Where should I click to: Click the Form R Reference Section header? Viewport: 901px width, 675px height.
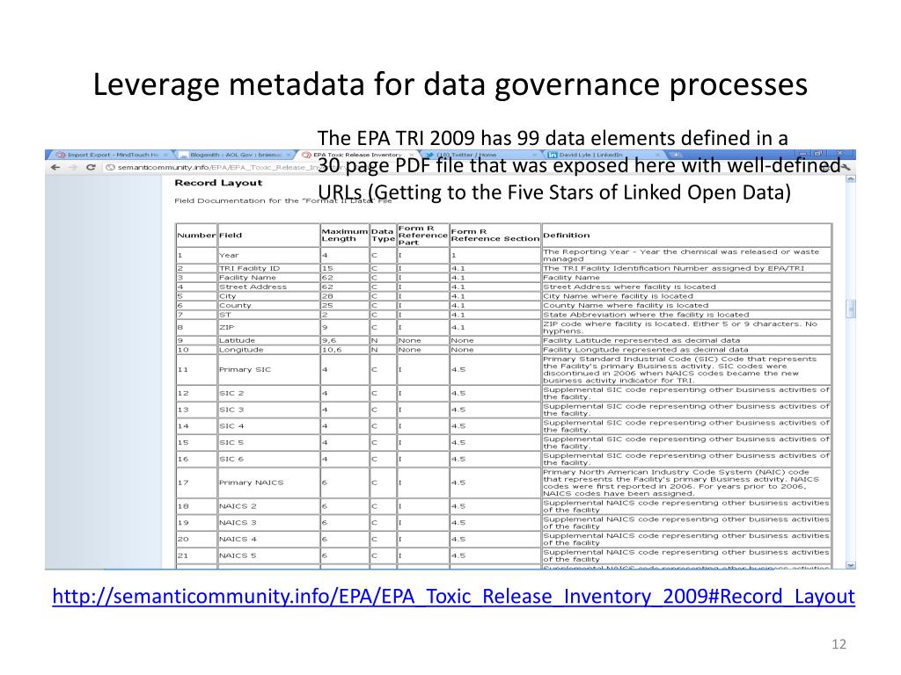click(494, 236)
